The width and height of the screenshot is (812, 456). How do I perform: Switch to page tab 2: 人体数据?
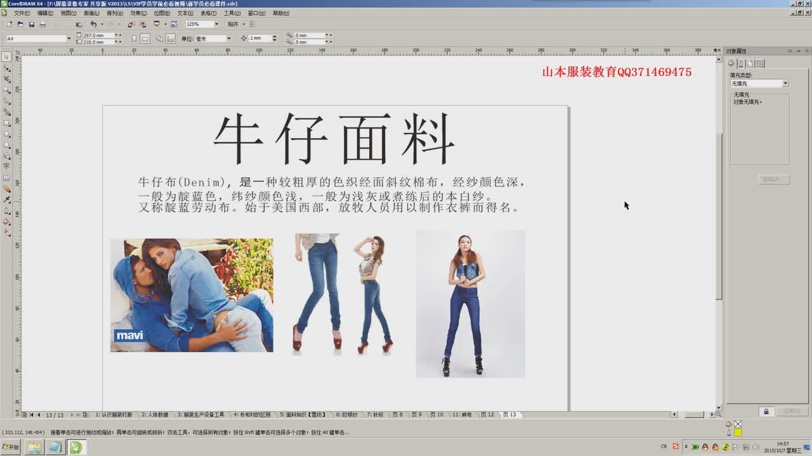[x=155, y=415]
